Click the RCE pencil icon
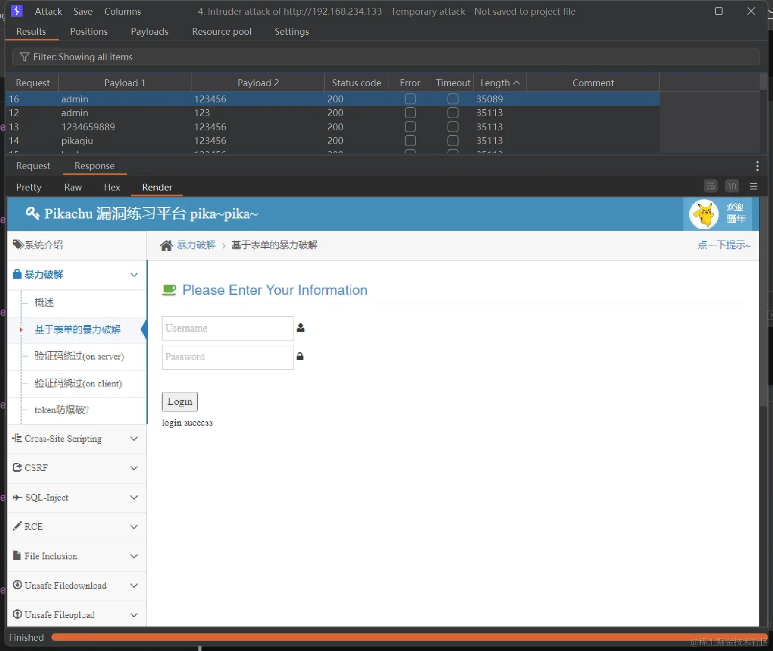Image resolution: width=773 pixels, height=651 pixels. 17,526
